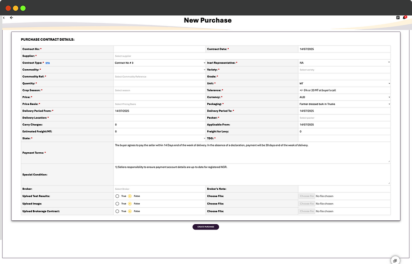This screenshot has width=412, height=264.
Task: Click the Payment Terms text area
Action: click(x=251, y=152)
